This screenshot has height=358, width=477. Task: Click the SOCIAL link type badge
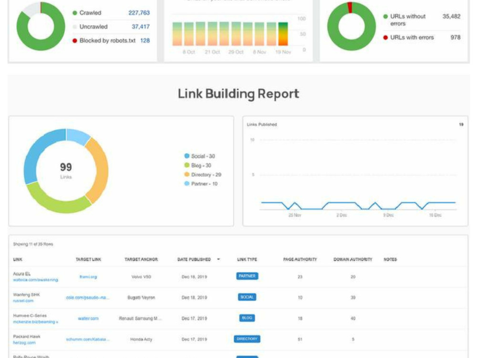pos(247,297)
